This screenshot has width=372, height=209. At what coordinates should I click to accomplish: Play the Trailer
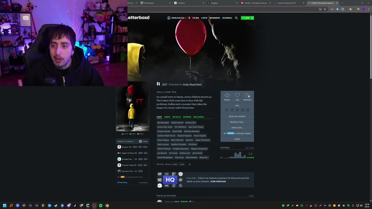143,141
